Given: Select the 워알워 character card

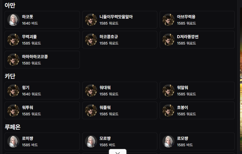Looking at the screenshot, I should pos(197,90).
